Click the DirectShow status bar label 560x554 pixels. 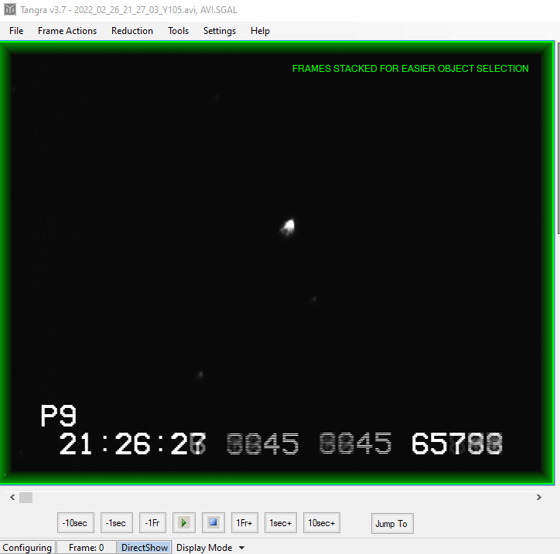[x=144, y=548]
